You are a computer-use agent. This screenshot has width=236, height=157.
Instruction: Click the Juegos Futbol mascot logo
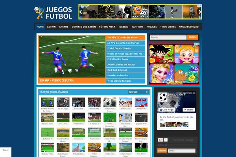[39, 13]
